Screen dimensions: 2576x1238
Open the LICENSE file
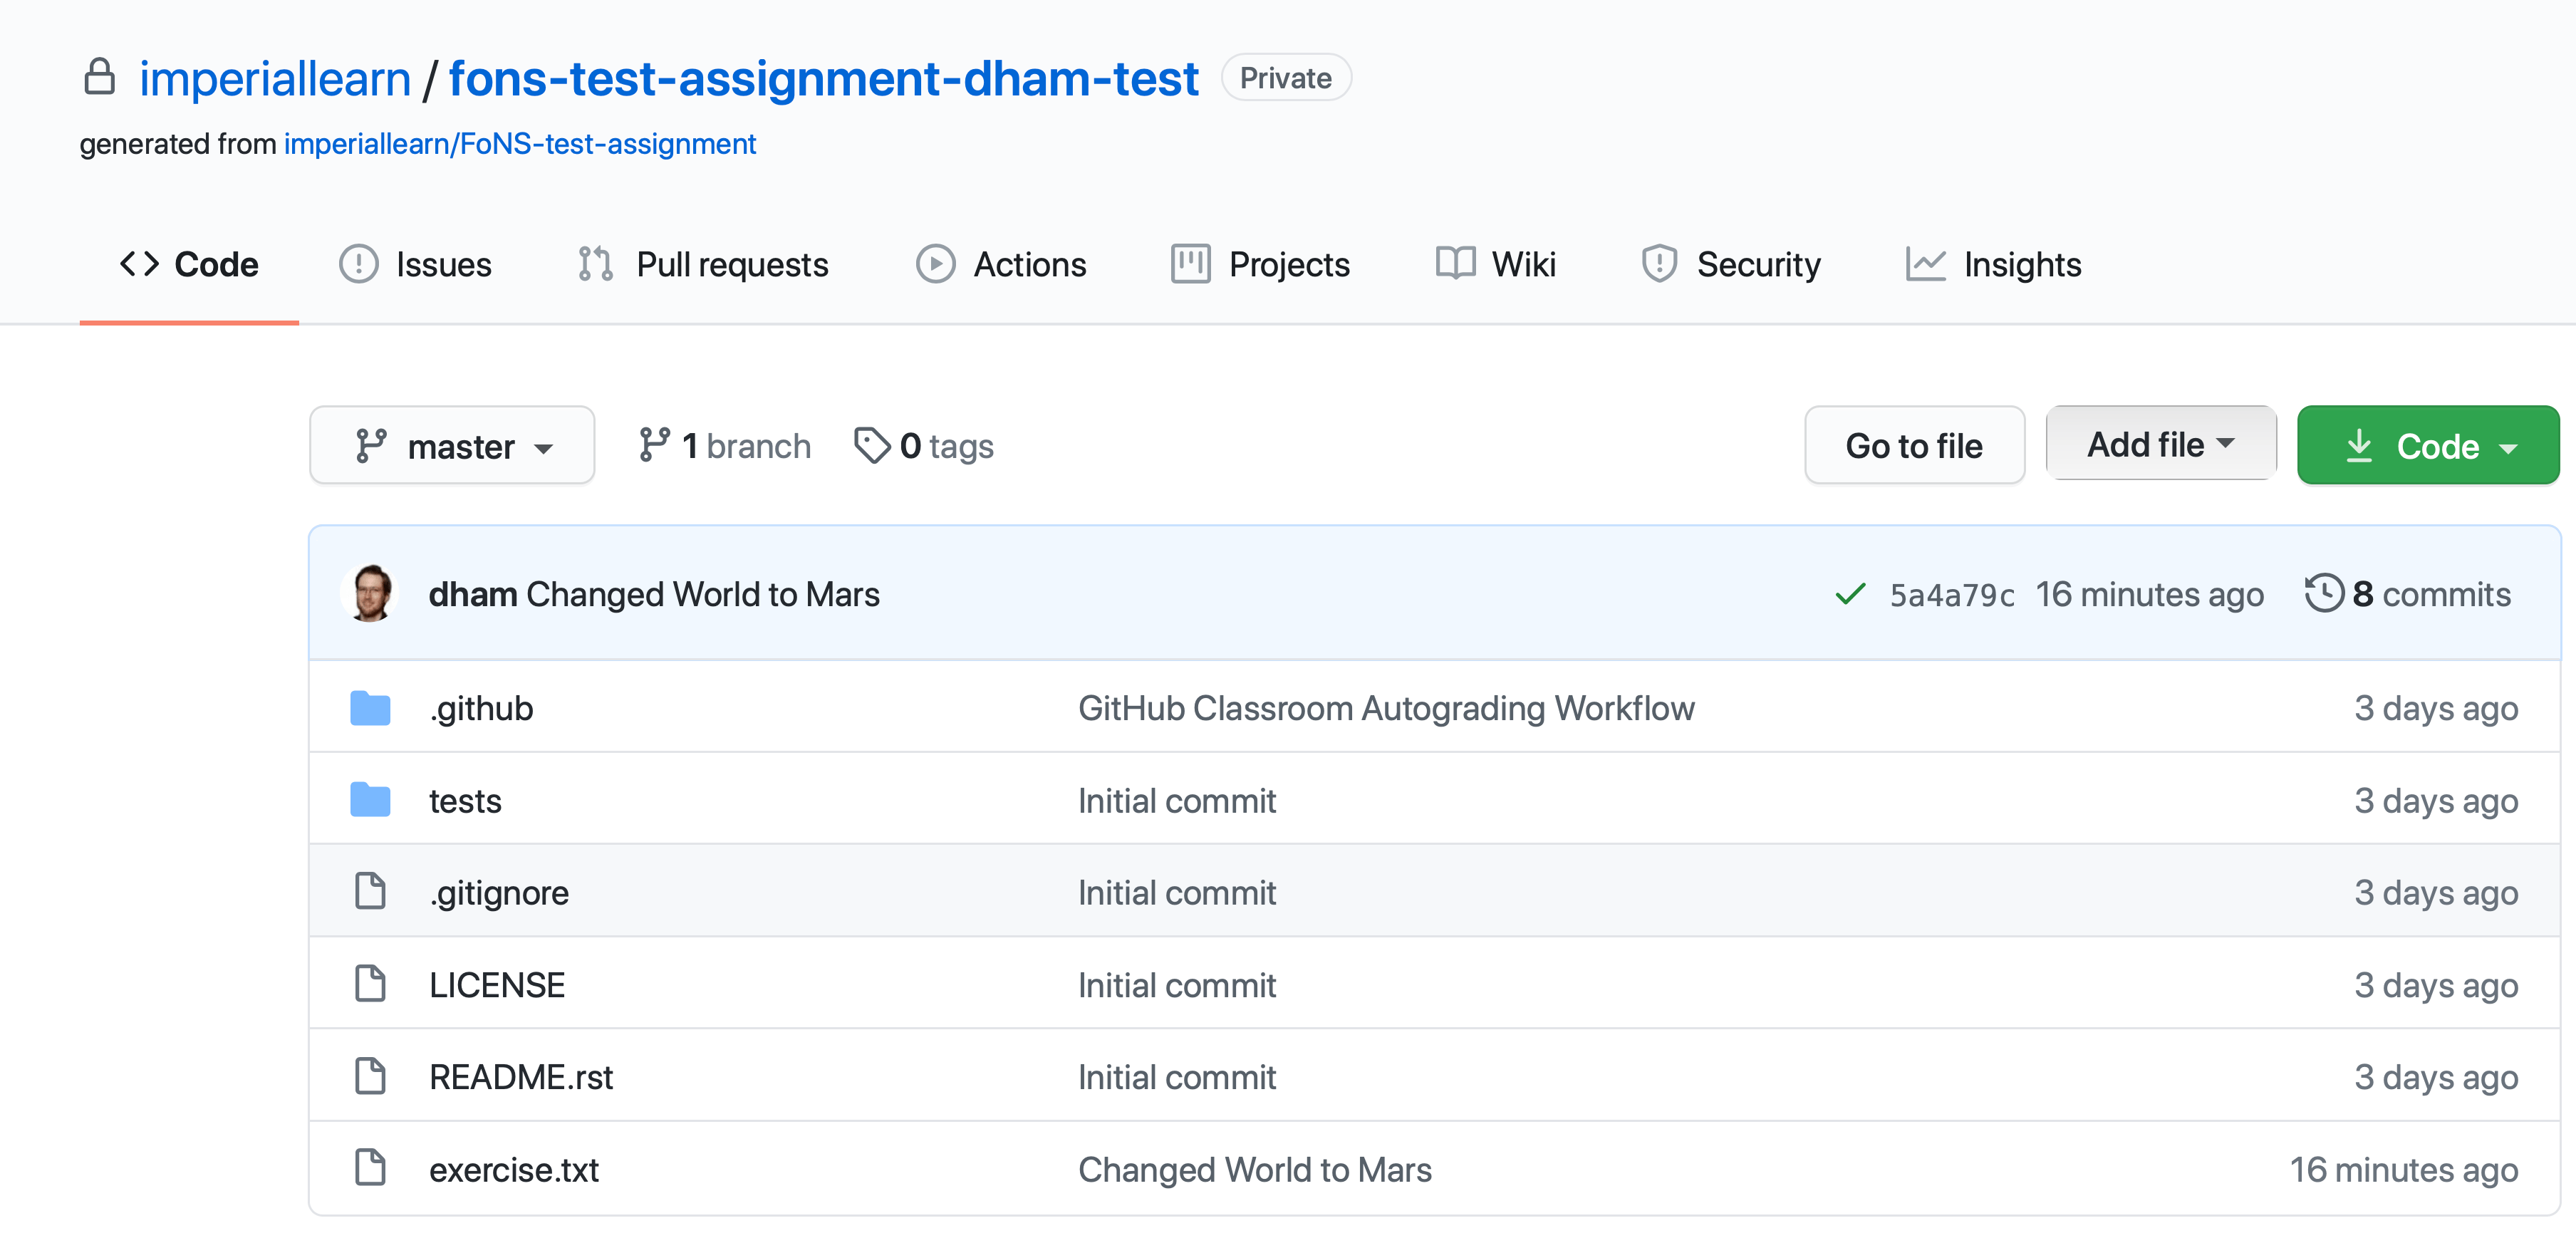coord(497,985)
